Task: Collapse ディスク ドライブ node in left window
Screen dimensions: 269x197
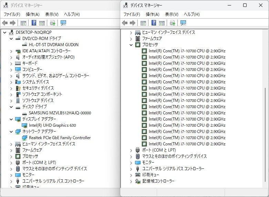Action: [x=11, y=107]
